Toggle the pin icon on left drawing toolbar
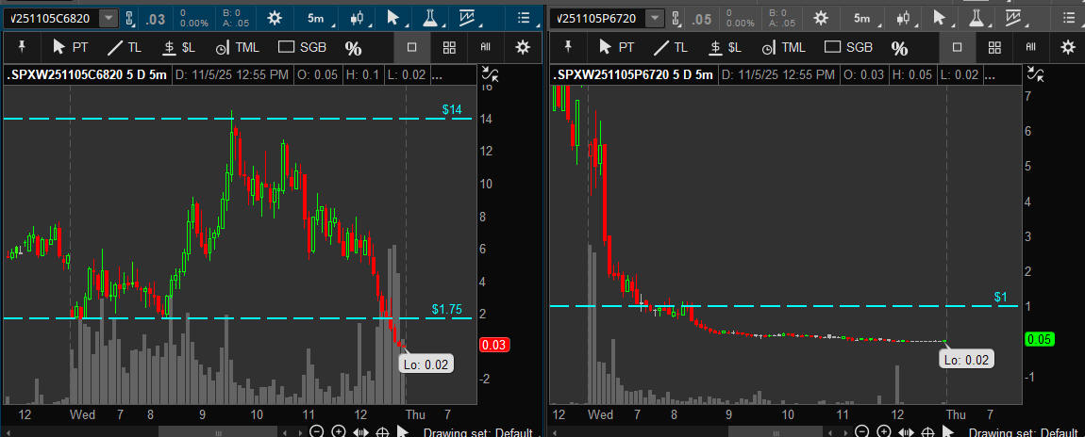Screen dimensions: 1085x437 22,47
